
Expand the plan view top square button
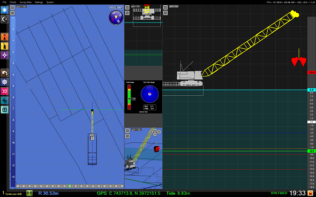click(x=12, y=7)
